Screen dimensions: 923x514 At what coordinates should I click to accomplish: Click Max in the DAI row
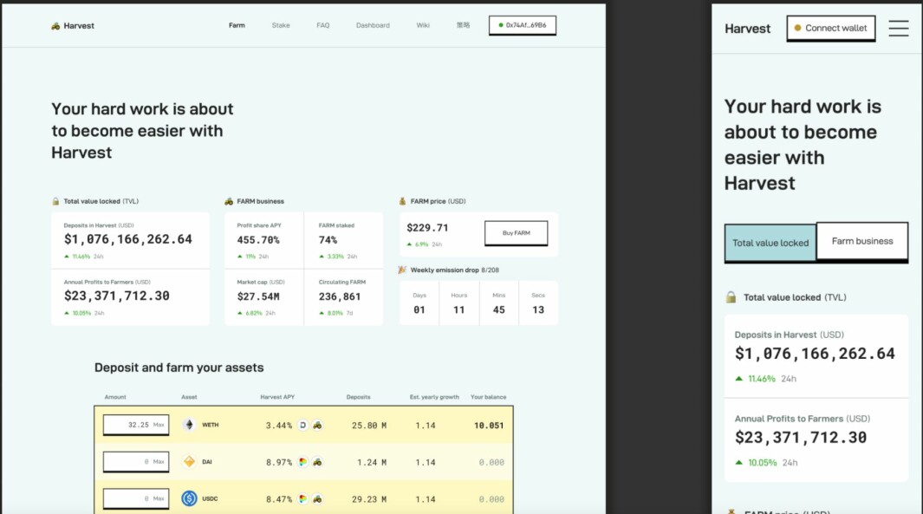coord(159,462)
